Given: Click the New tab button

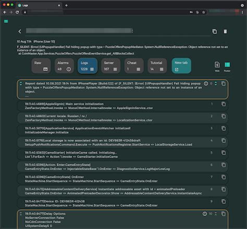Looking at the screenshot, I should (x=181, y=66).
